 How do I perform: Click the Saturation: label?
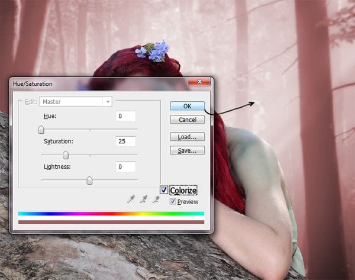[x=59, y=141]
